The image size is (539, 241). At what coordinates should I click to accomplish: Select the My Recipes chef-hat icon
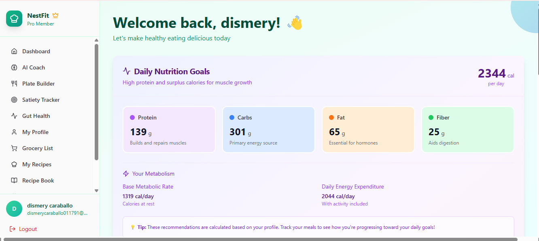pyautogui.click(x=15, y=164)
